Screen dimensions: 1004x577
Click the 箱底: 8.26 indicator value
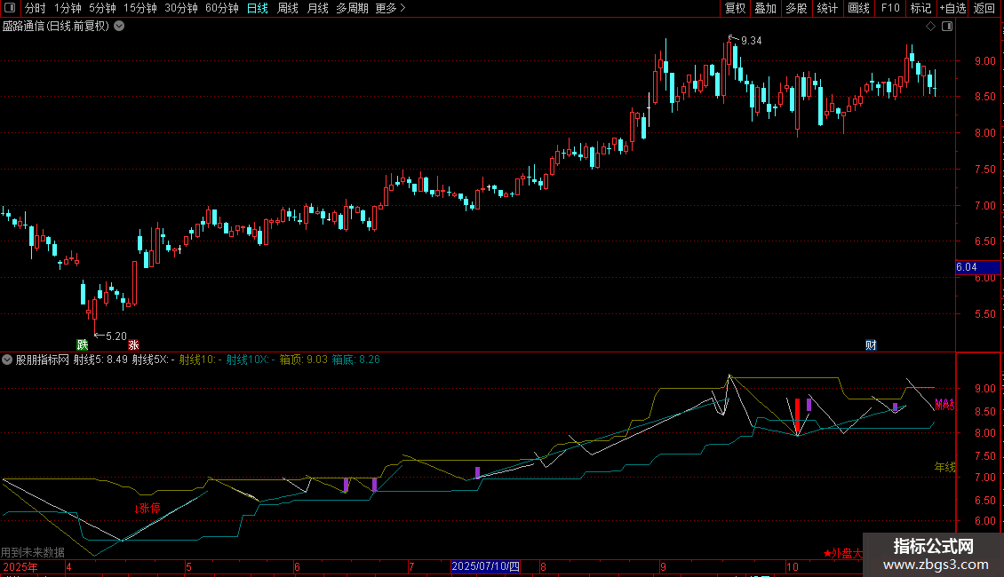point(356,360)
